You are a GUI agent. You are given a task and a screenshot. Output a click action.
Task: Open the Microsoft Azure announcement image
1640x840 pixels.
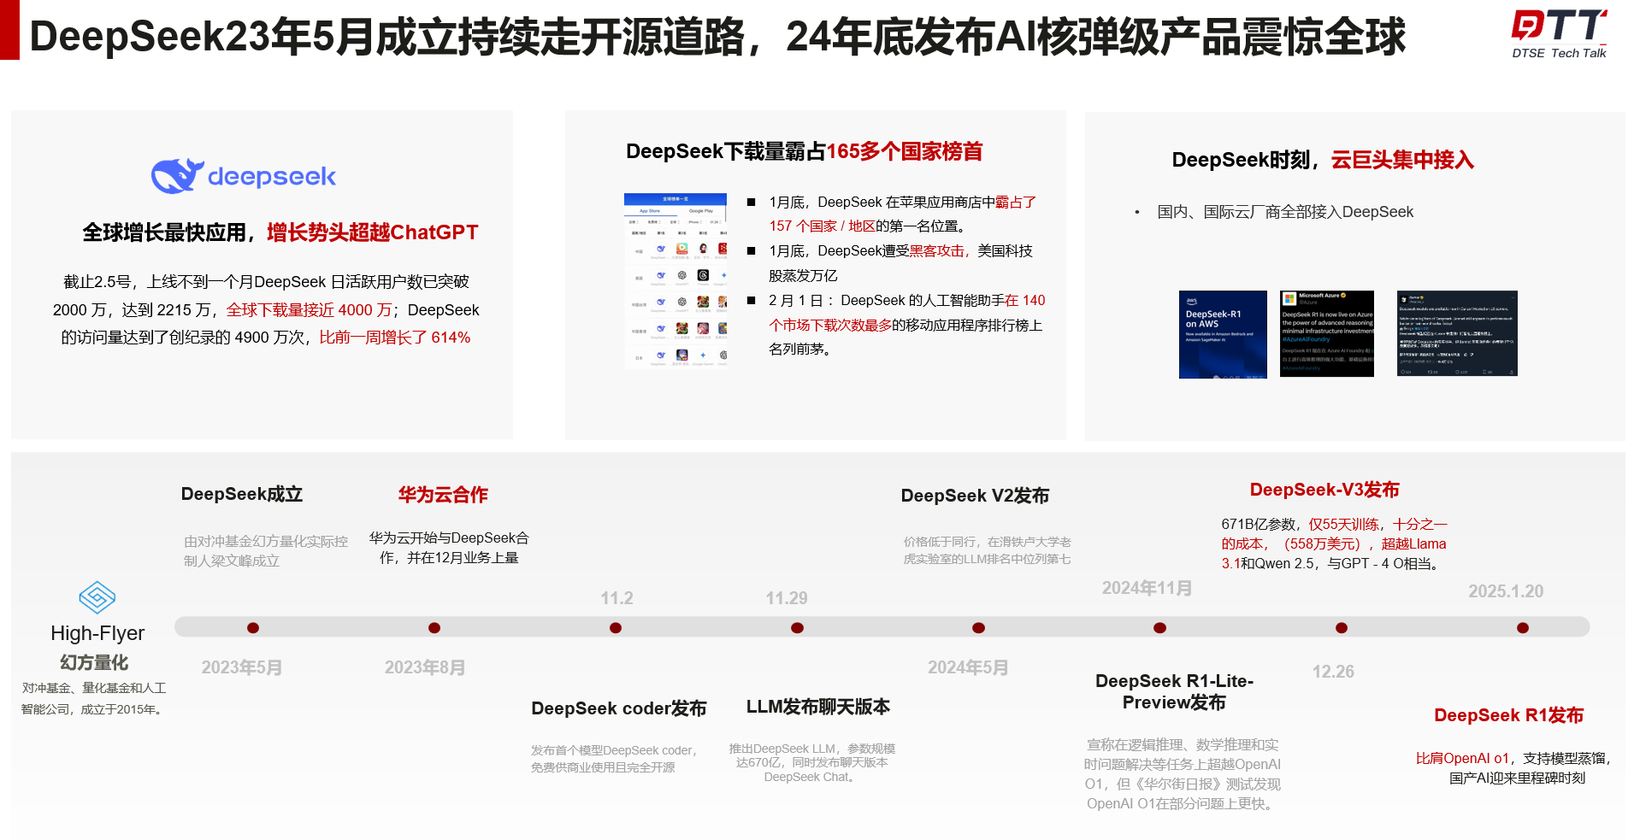(1327, 333)
